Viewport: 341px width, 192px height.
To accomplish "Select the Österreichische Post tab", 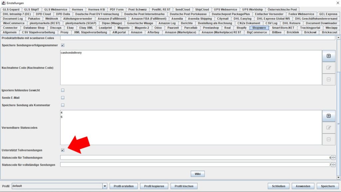I will [x=282, y=10].
